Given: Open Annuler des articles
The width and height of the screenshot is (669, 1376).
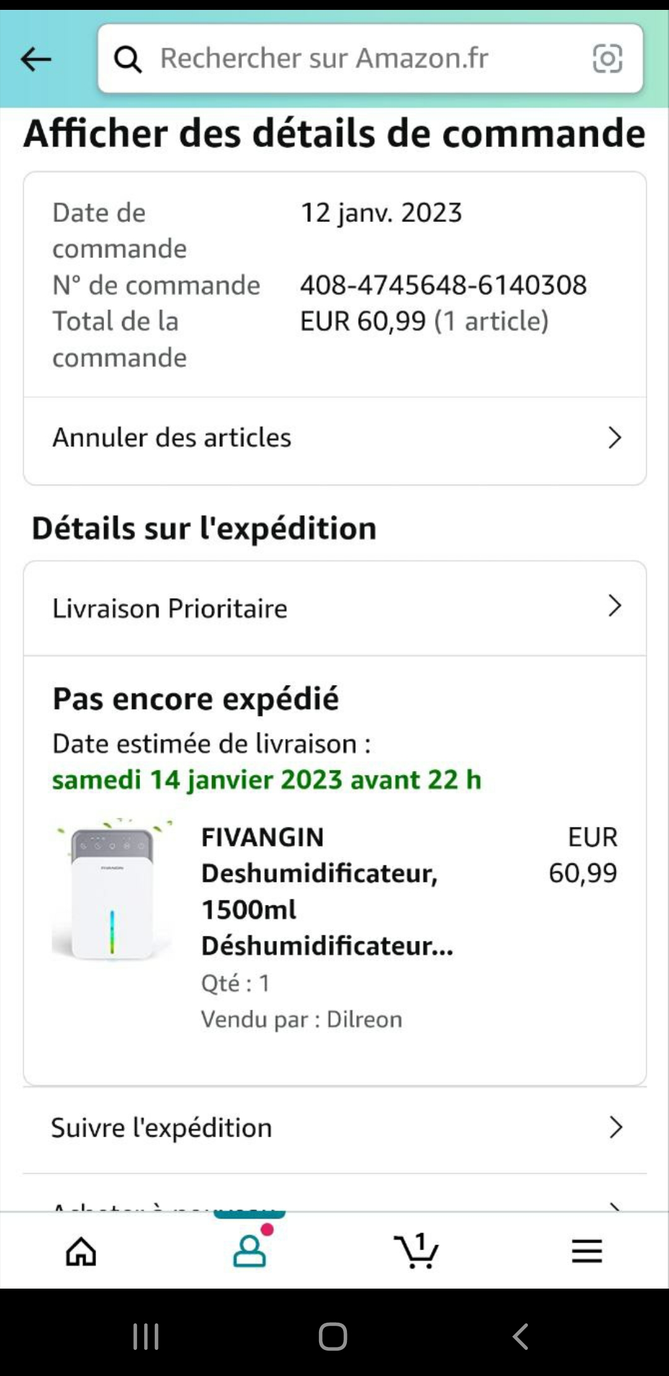Looking at the screenshot, I should coord(172,438).
